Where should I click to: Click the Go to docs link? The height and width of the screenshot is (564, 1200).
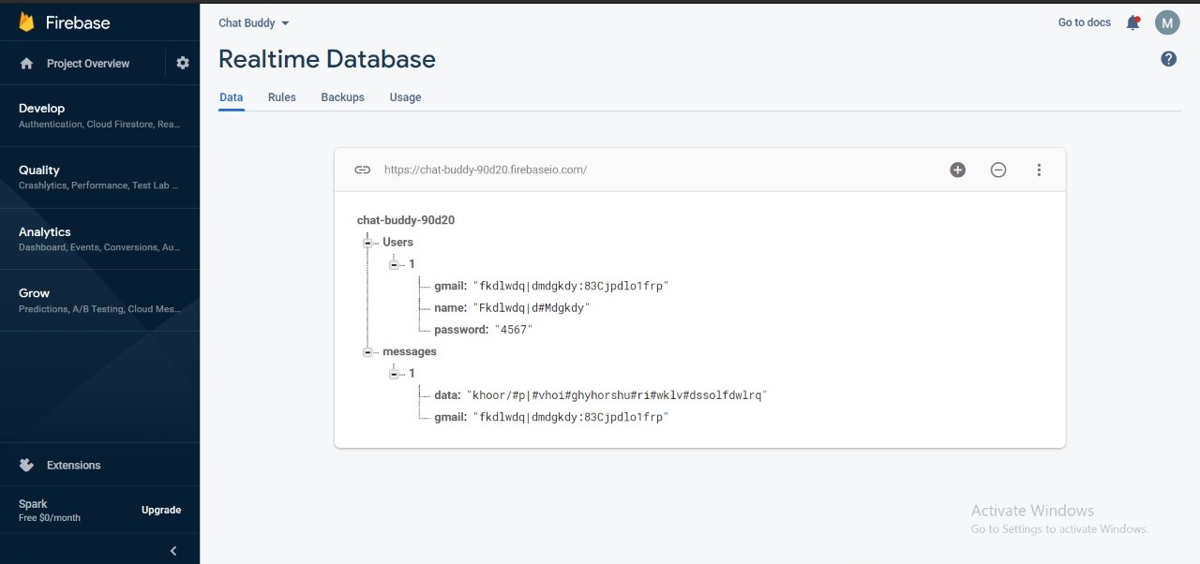point(1085,22)
